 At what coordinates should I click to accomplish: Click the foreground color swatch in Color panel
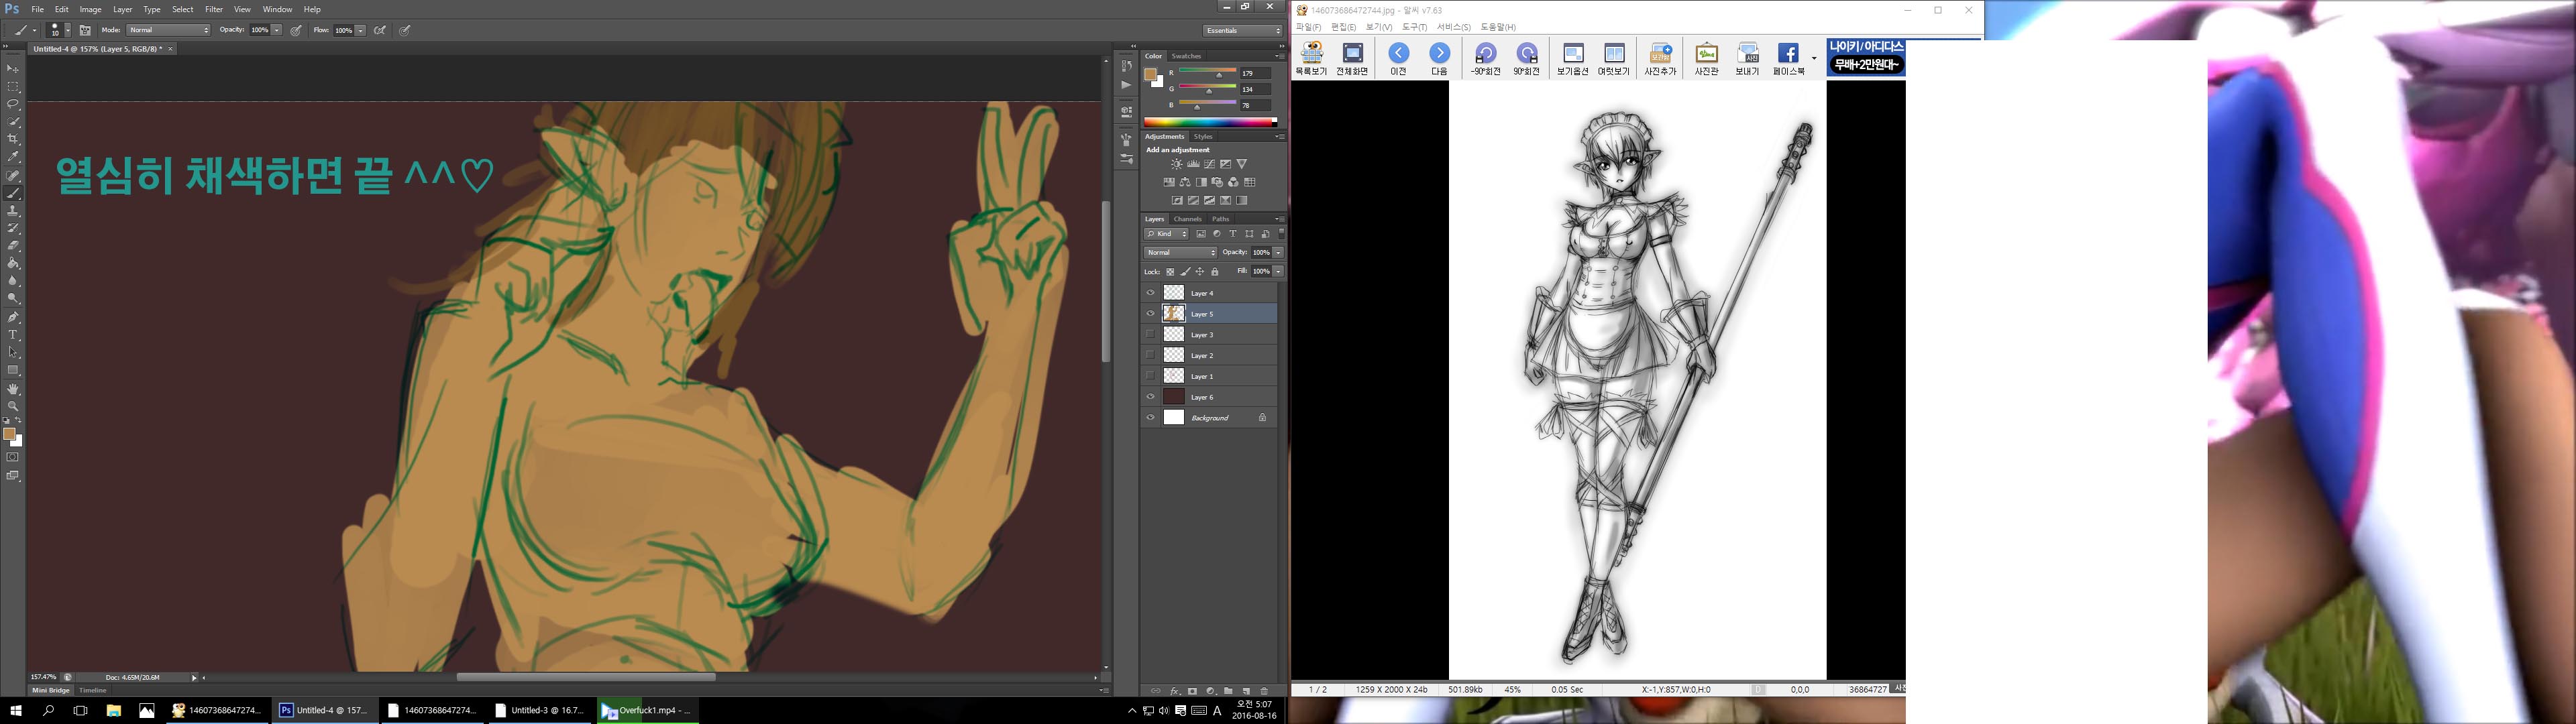(1151, 75)
